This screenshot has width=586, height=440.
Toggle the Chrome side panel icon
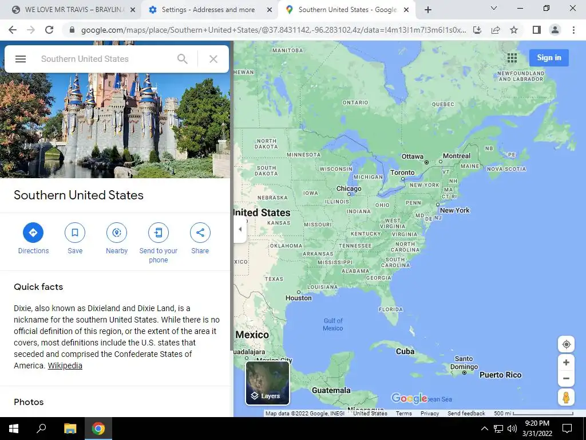point(537,30)
